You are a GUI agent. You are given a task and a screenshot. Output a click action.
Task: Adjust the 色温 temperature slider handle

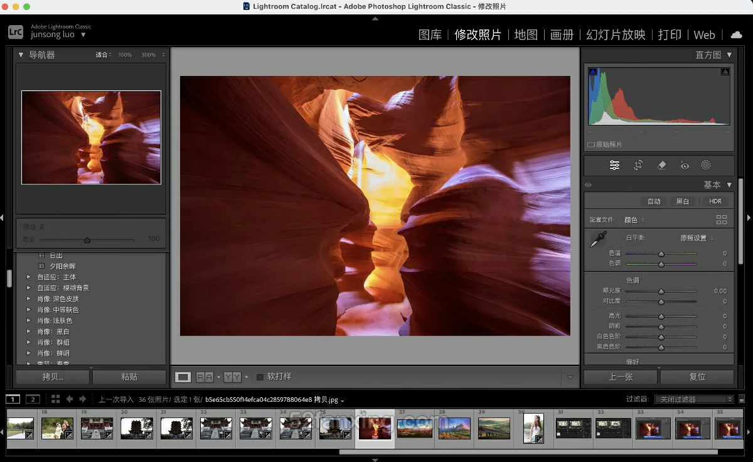pos(661,254)
